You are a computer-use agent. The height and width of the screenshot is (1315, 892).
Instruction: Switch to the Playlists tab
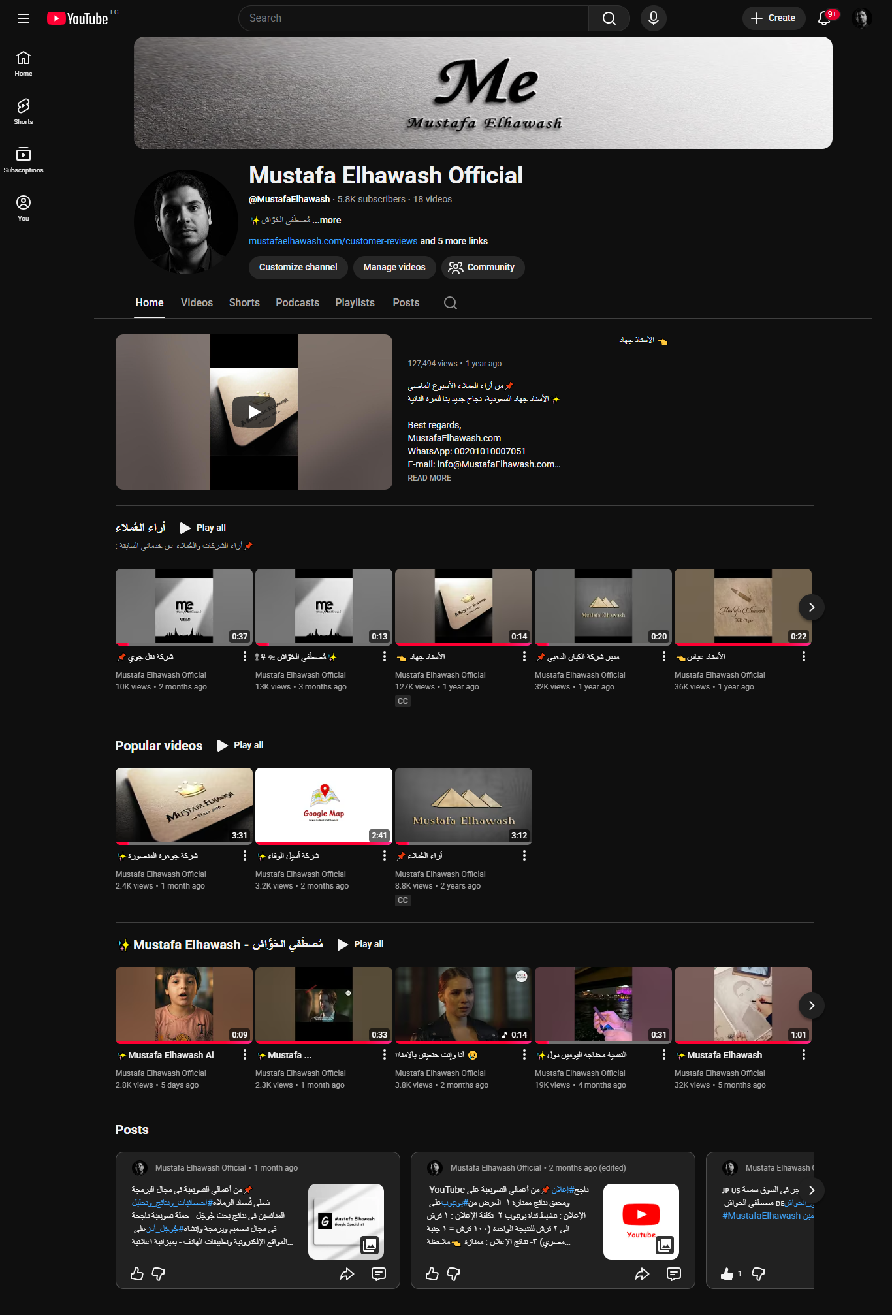point(355,303)
